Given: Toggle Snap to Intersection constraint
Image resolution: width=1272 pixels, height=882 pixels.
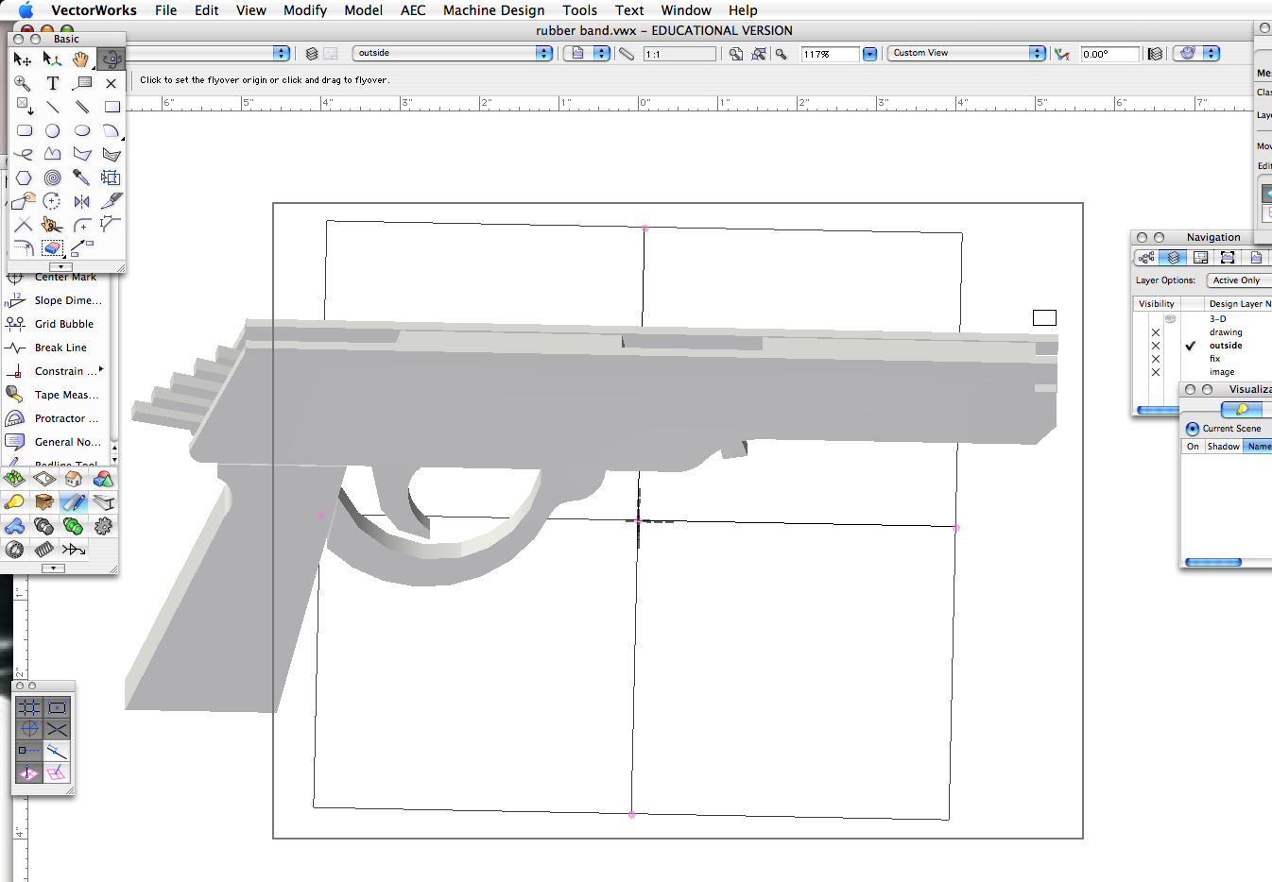Looking at the screenshot, I should coord(57,729).
